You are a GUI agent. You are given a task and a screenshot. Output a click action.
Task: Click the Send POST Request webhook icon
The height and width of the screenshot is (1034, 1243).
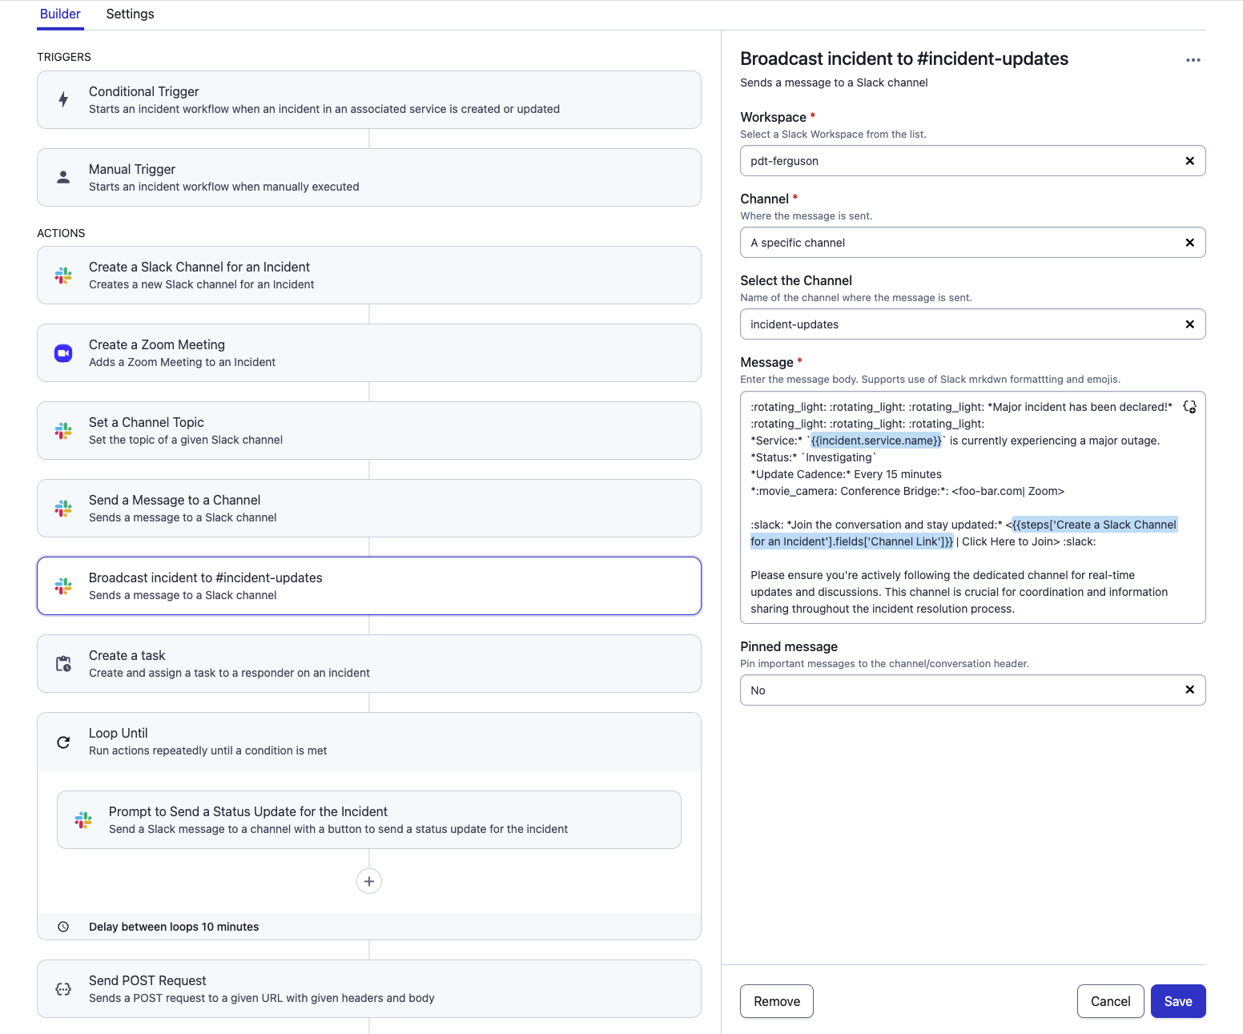point(63,989)
